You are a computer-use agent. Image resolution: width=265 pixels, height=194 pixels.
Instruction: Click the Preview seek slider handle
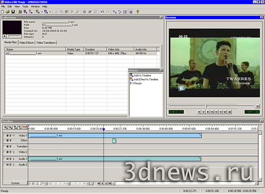click(x=206, y=106)
